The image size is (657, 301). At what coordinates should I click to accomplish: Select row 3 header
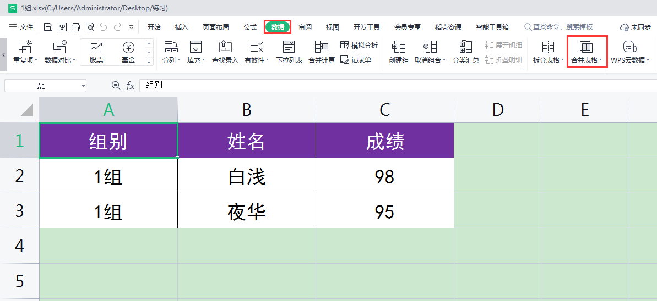click(19, 211)
